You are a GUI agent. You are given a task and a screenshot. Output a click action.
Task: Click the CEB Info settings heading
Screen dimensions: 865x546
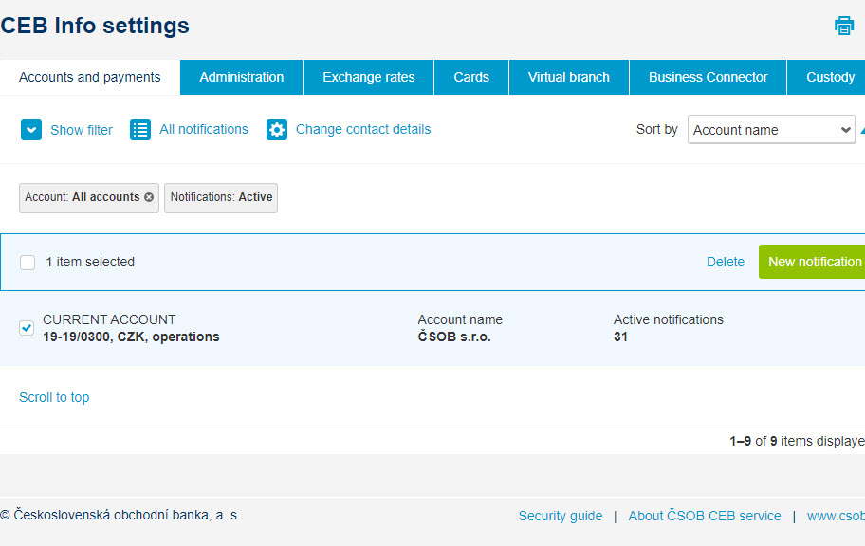click(x=95, y=26)
